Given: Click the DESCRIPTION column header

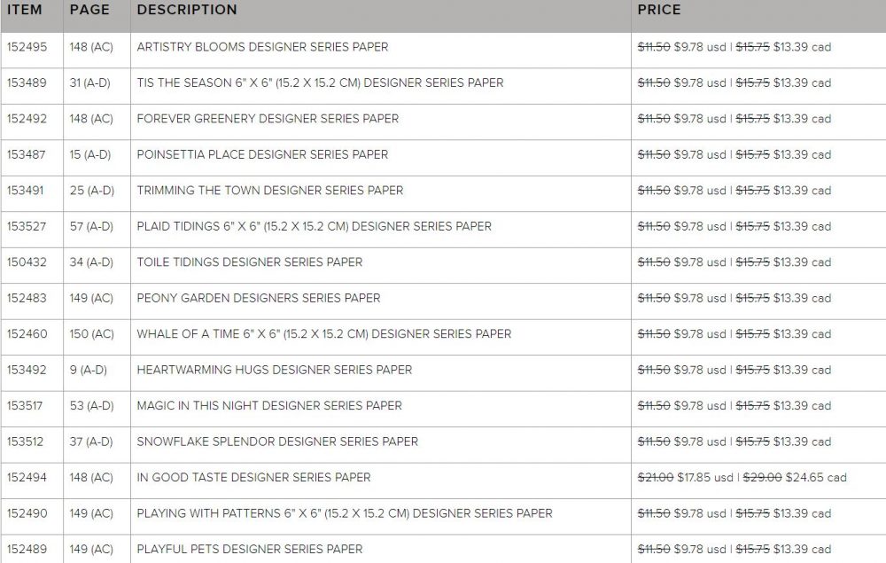Looking at the screenshot, I should tap(187, 10).
